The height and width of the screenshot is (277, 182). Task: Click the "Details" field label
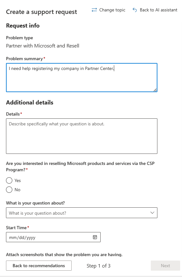(x=13, y=114)
